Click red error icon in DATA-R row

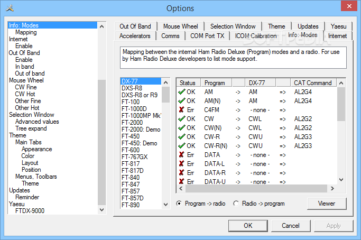(181, 173)
